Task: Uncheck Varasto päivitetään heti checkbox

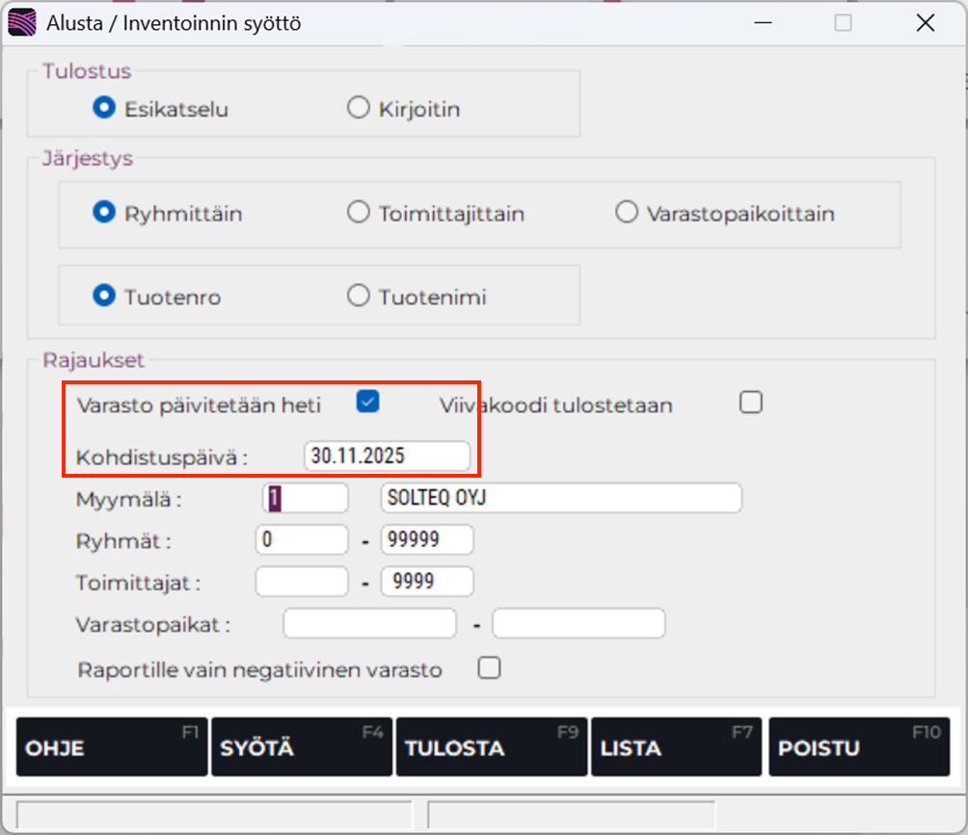Action: click(366, 403)
